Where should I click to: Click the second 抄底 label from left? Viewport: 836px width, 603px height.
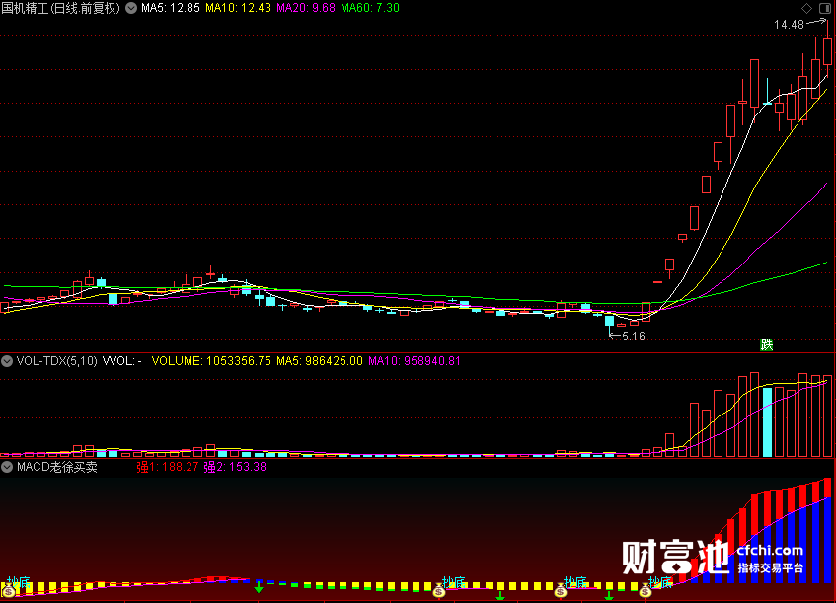coord(454,581)
